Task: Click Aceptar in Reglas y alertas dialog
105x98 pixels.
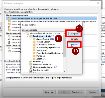Action: (x=74, y=34)
